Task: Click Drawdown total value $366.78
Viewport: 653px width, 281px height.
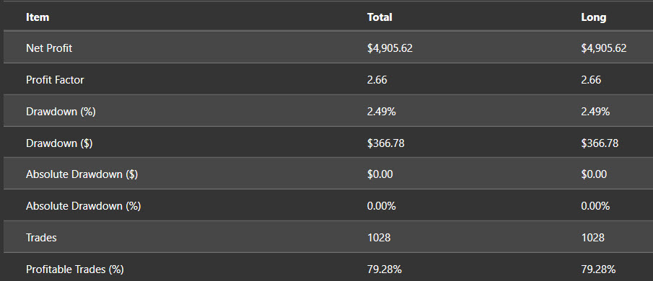Action: 385,143
